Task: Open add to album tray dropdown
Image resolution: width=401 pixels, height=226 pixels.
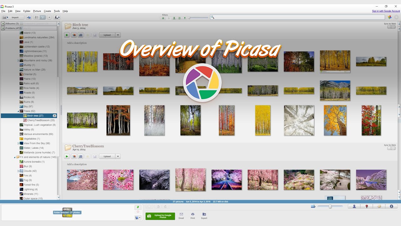Action: (x=138, y=218)
